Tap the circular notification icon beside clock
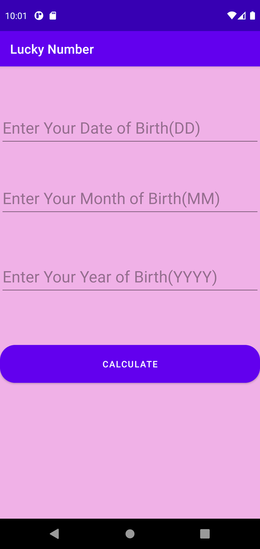The width and height of the screenshot is (260, 549). 39,16
